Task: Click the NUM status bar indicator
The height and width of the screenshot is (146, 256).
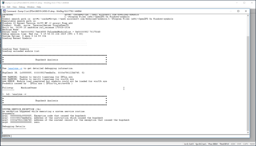Action: 252,144
